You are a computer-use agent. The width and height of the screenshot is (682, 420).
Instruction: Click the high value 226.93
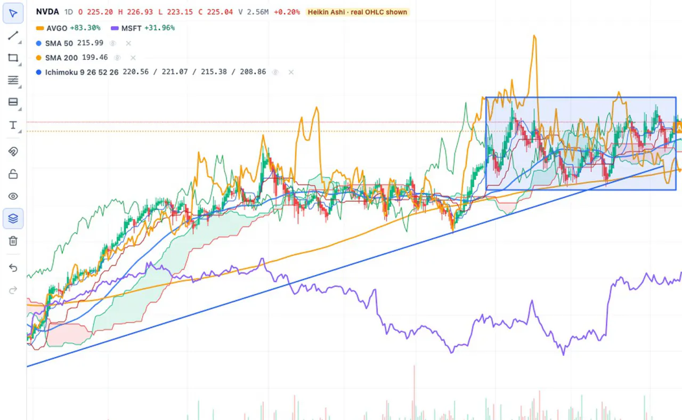pos(140,12)
